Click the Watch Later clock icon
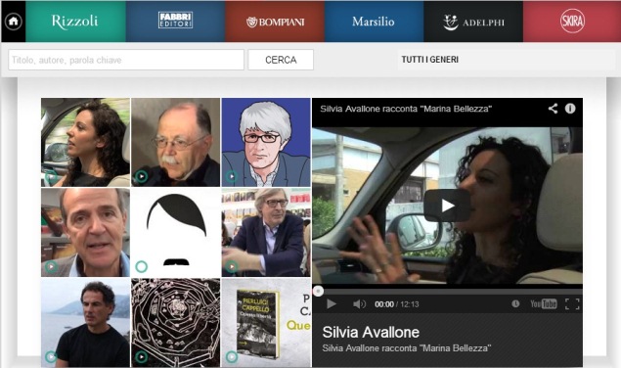 point(515,303)
